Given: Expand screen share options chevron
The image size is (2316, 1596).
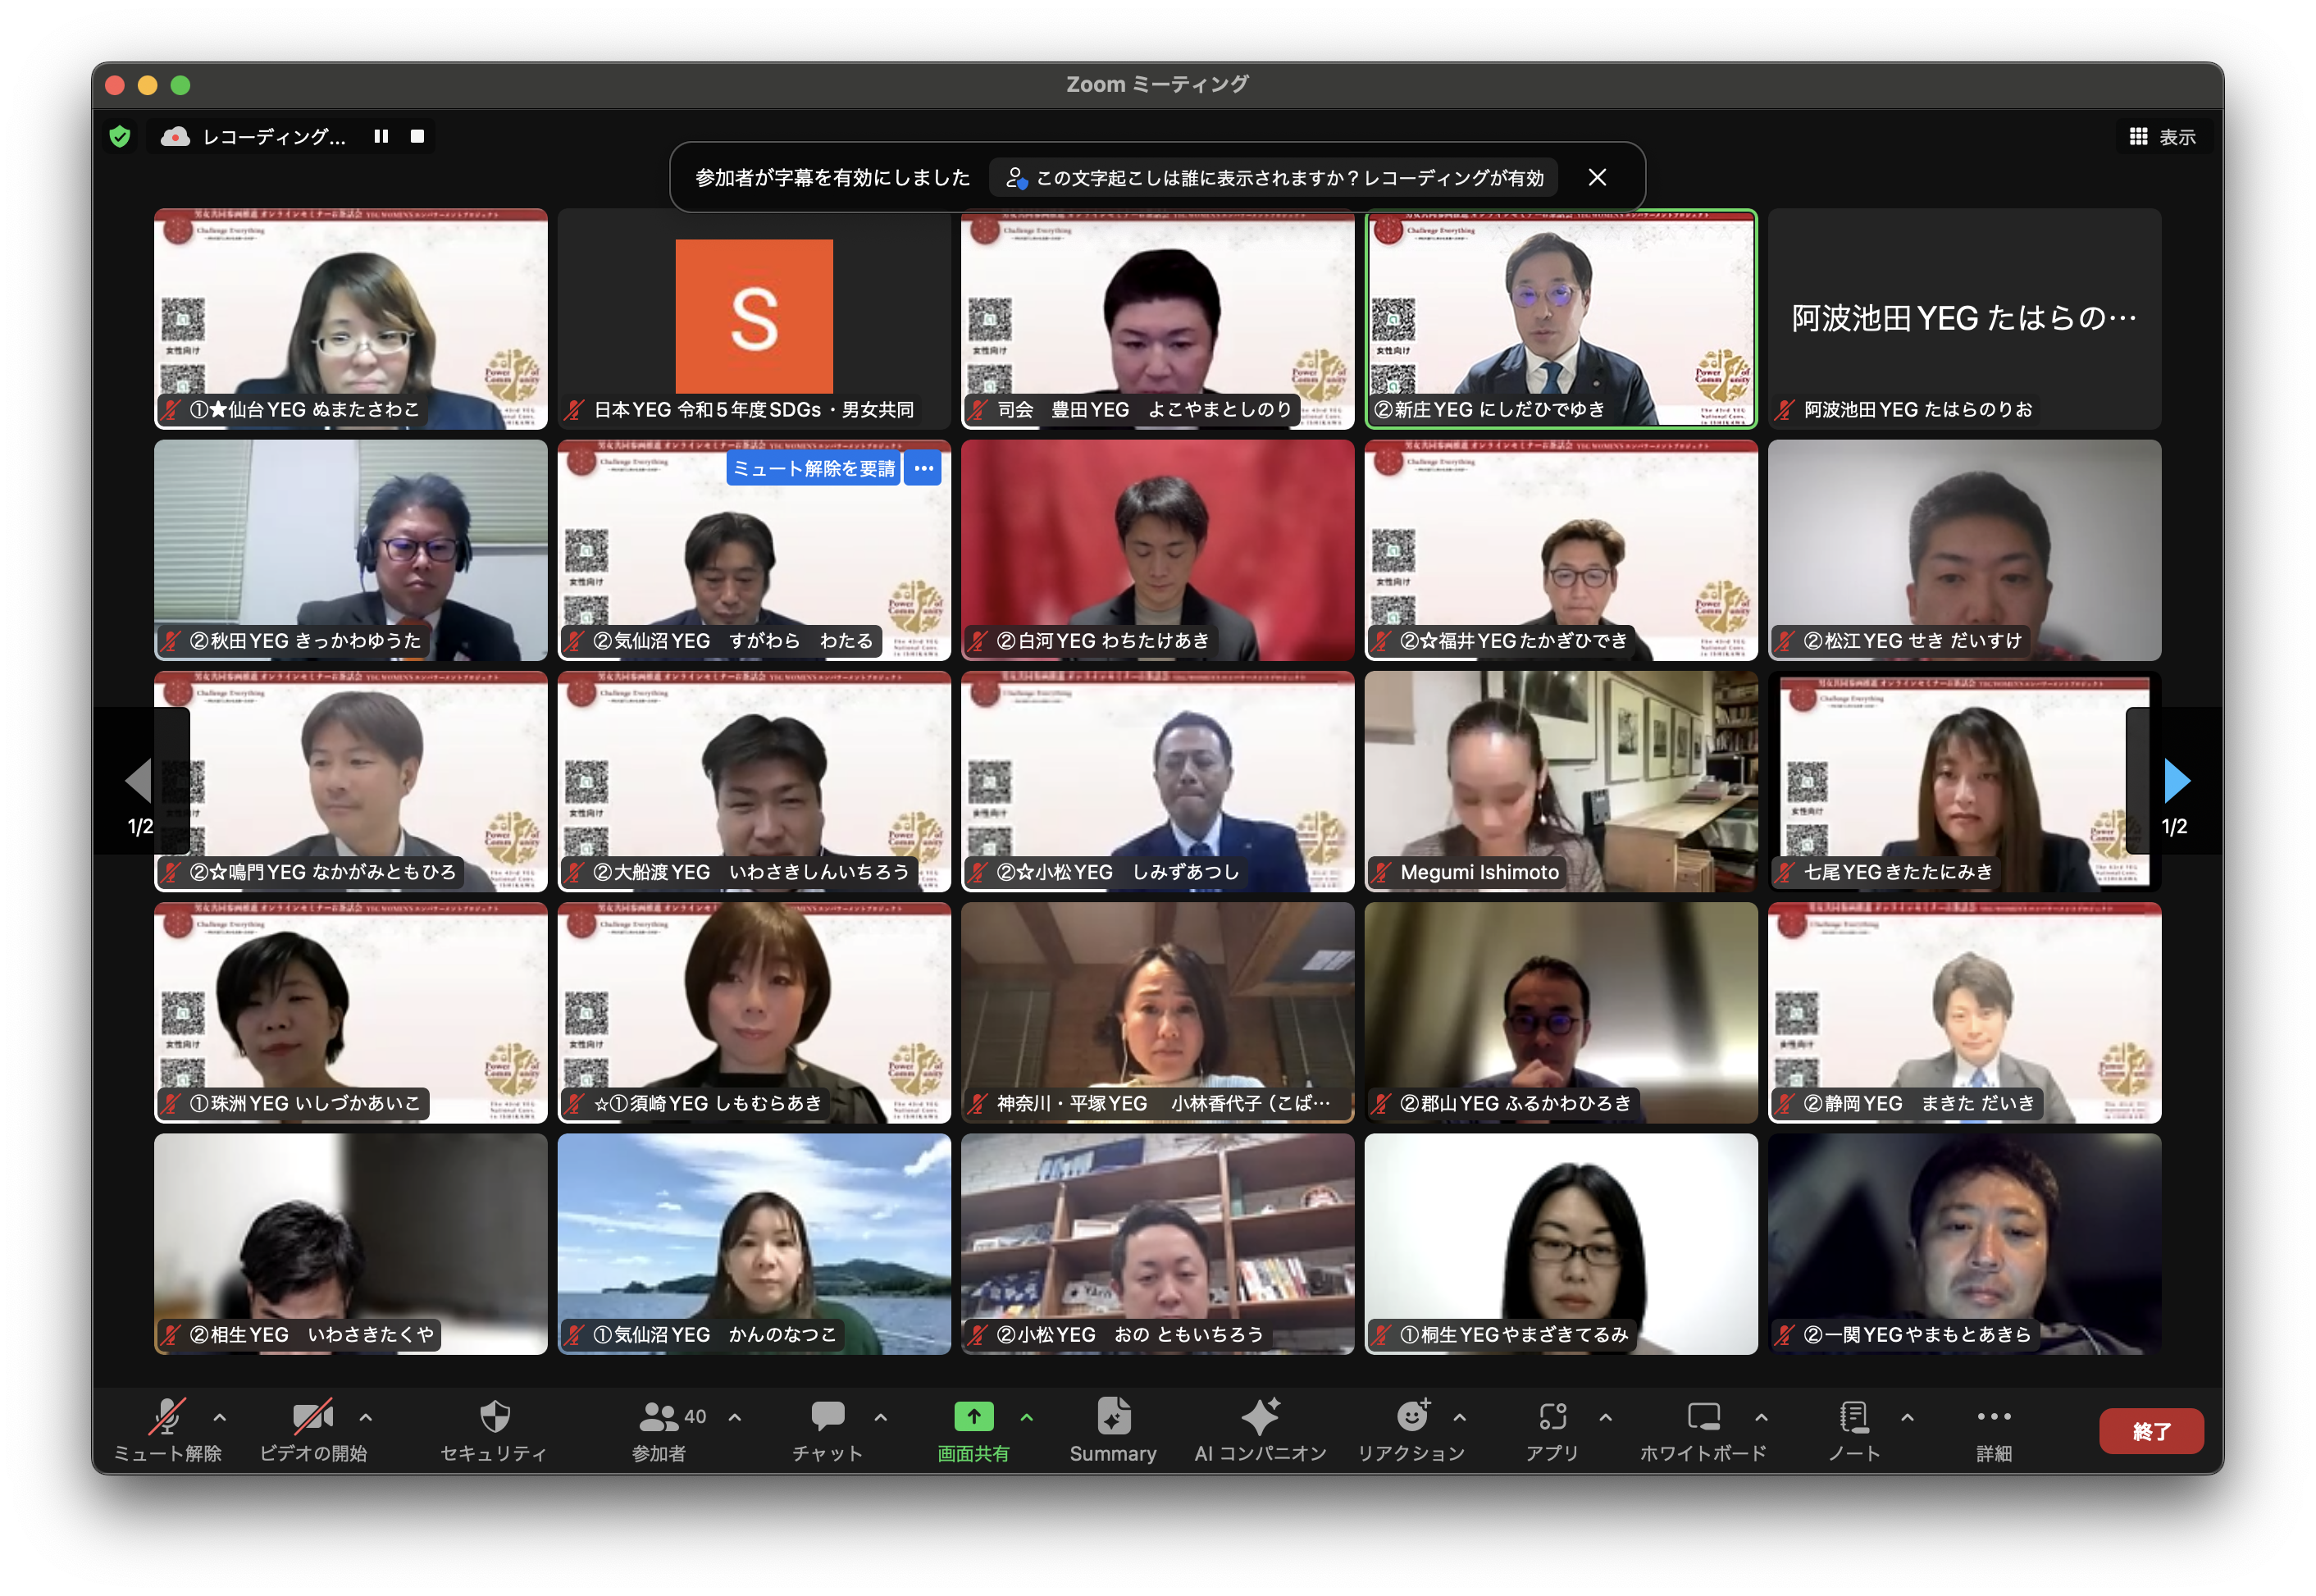Looking at the screenshot, I should (1027, 1418).
